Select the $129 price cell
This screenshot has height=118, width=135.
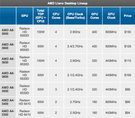click(128, 46)
